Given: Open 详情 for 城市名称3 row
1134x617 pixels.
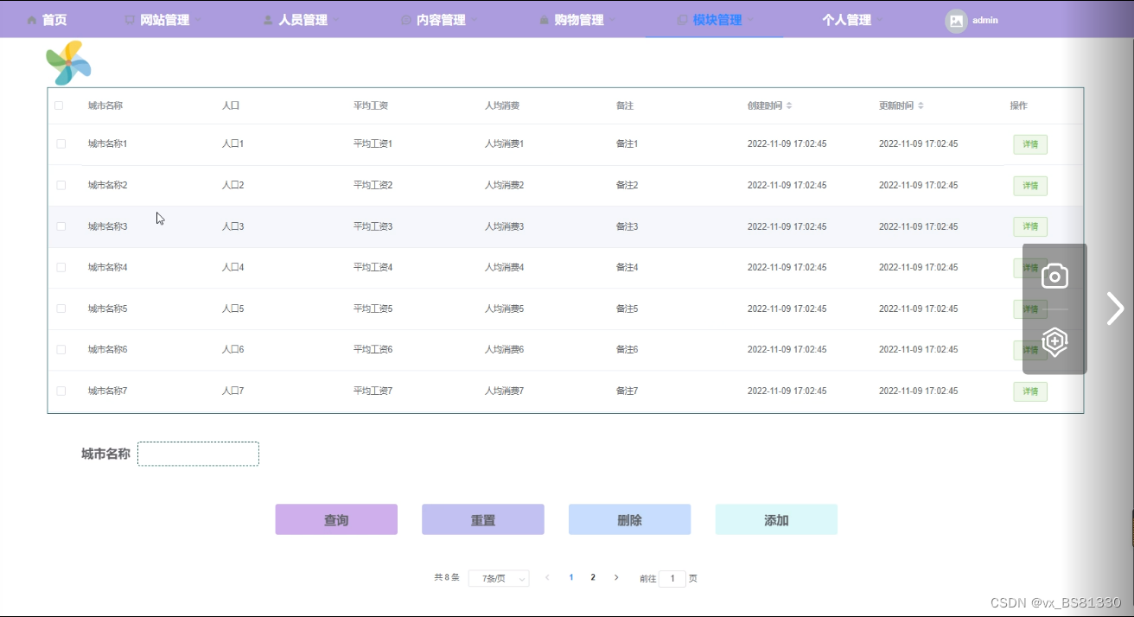Looking at the screenshot, I should [x=1030, y=226].
